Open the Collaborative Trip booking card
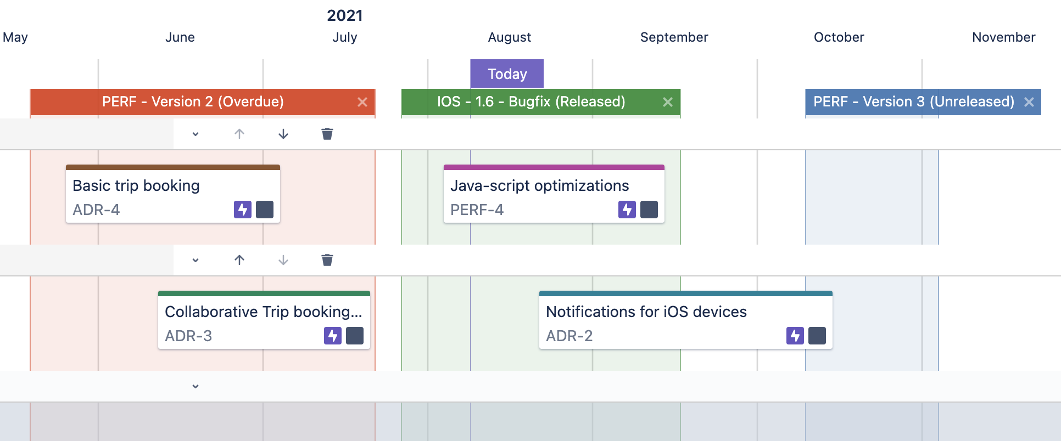The image size is (1061, 441). tap(263, 312)
